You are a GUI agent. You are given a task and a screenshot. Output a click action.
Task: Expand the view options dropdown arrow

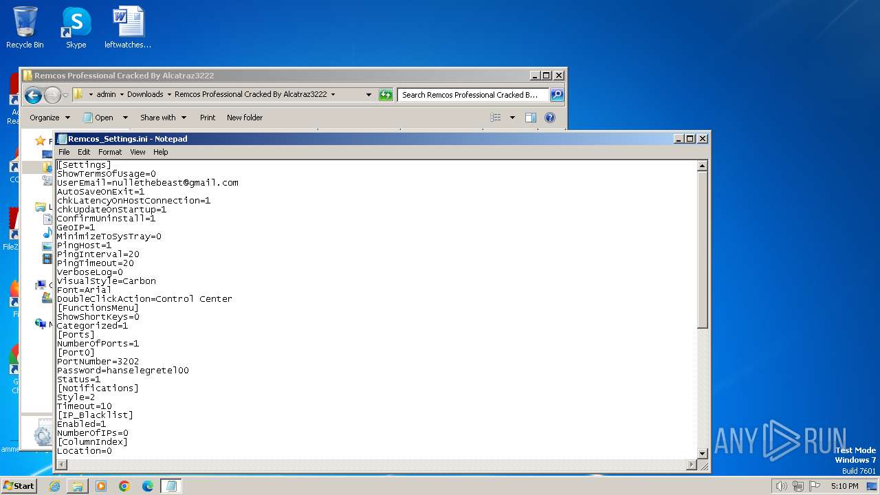pyautogui.click(x=512, y=118)
